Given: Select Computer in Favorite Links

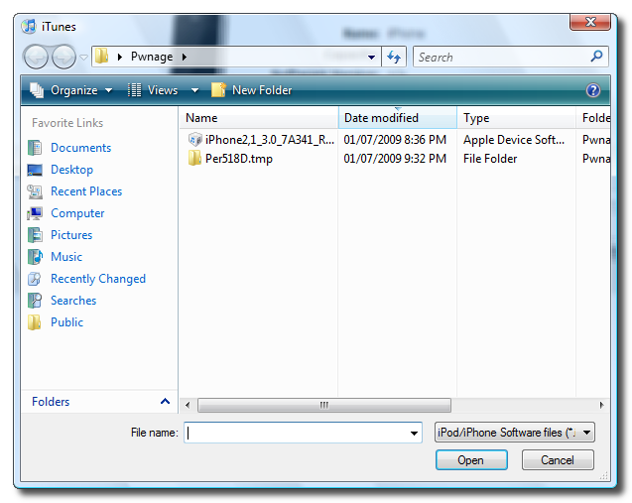Looking at the screenshot, I should (x=77, y=212).
